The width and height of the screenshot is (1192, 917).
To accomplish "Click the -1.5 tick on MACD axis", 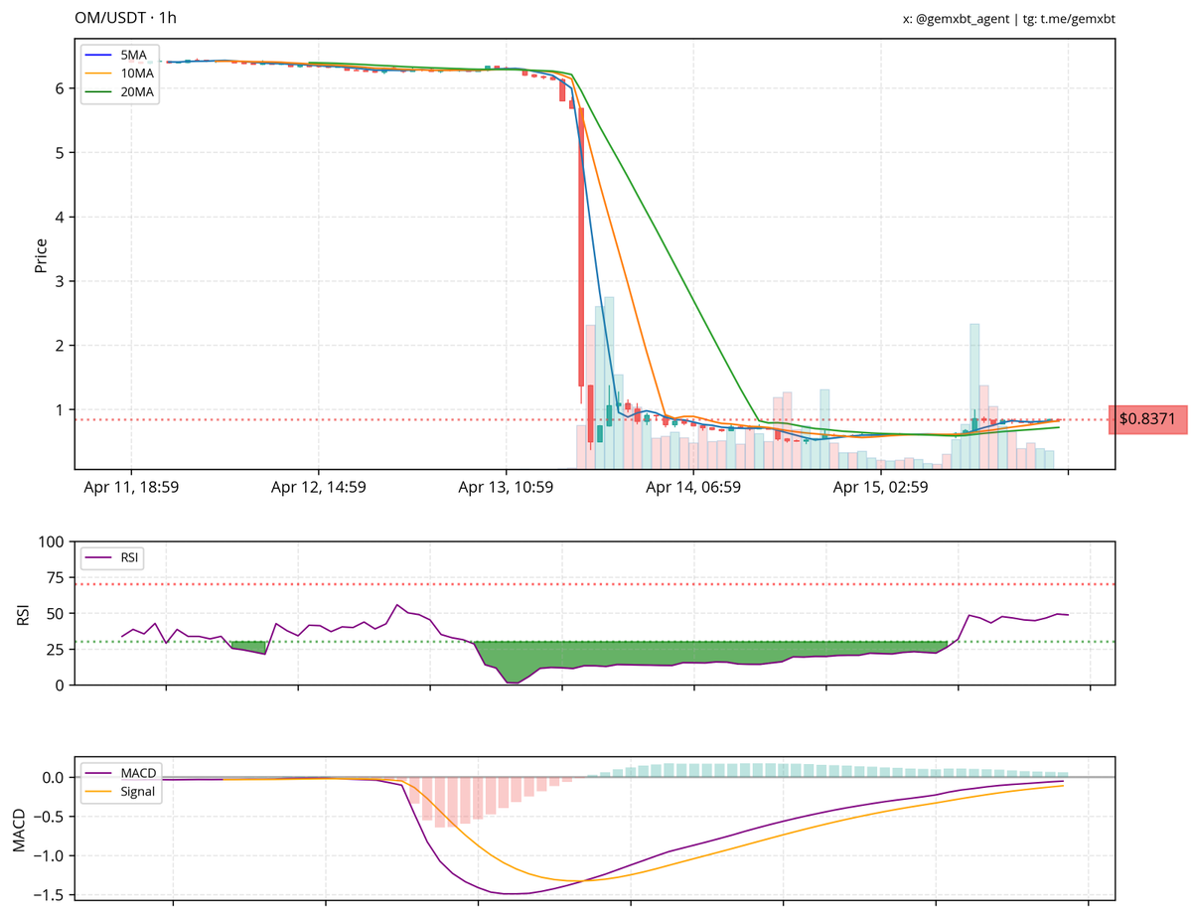I will (50, 895).
